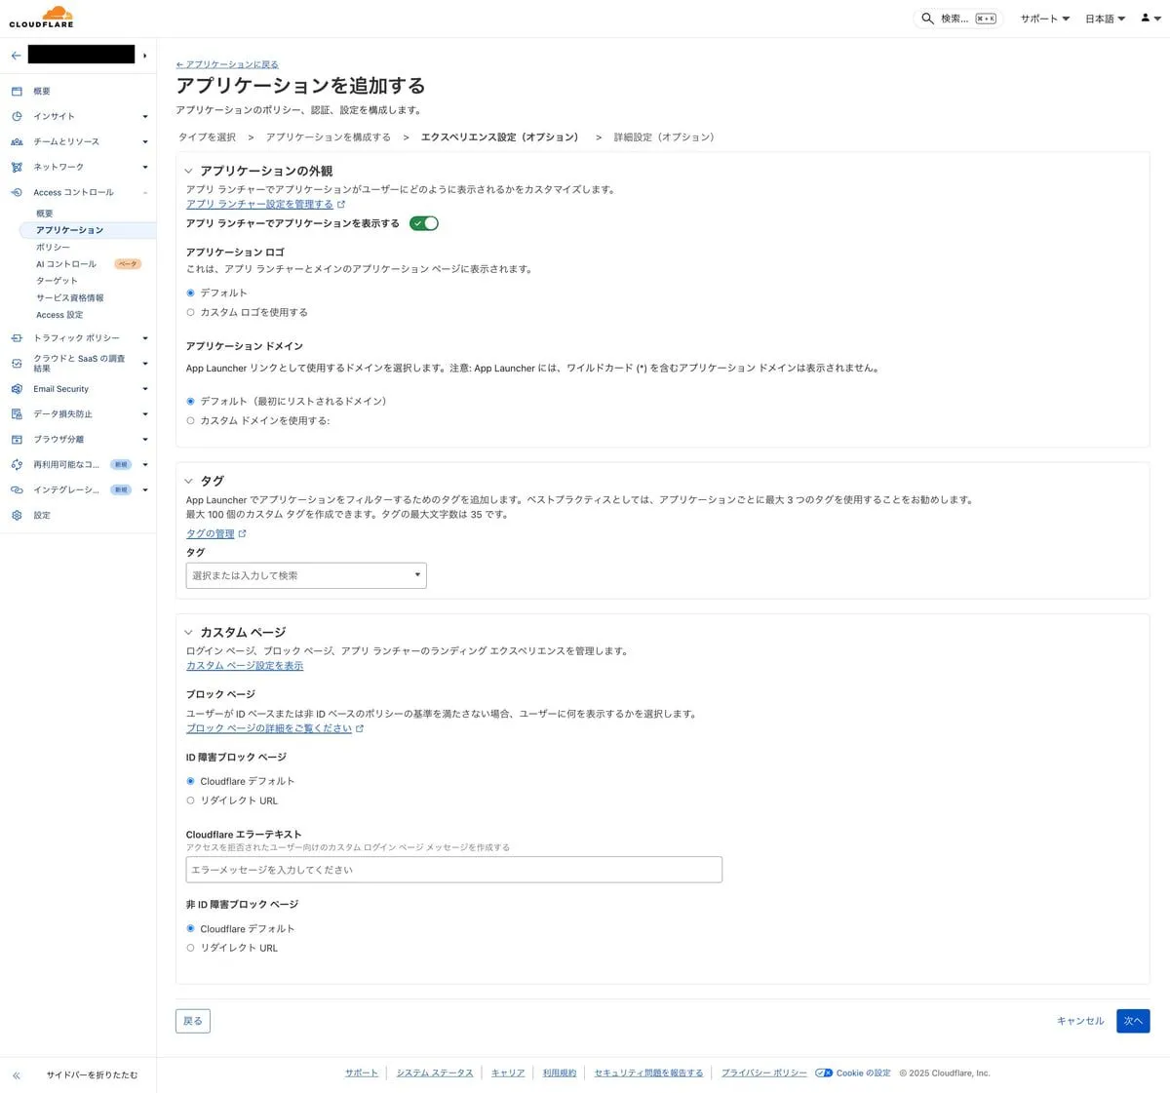
Task: Click the Cloudflare エラーテキスト input field
Action: [453, 870]
